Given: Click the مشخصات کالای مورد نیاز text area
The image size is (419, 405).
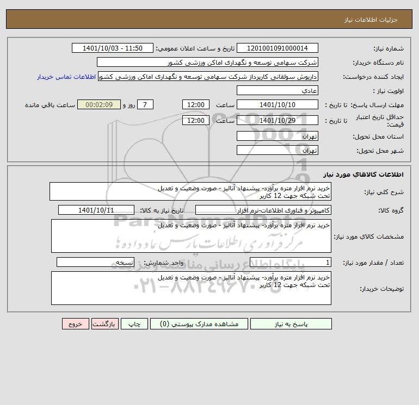Looking at the screenshot, I should pos(191,236).
